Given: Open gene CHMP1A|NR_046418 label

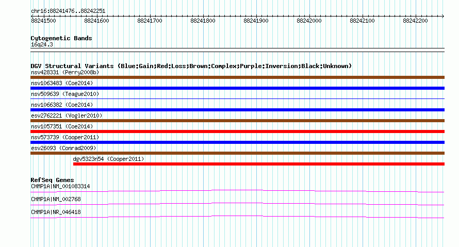Looking at the screenshot, I should [56, 212].
